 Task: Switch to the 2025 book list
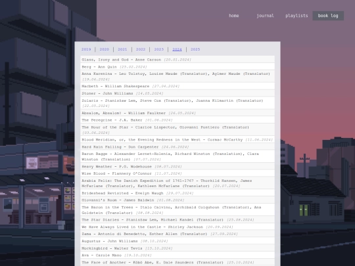[x=195, y=49]
